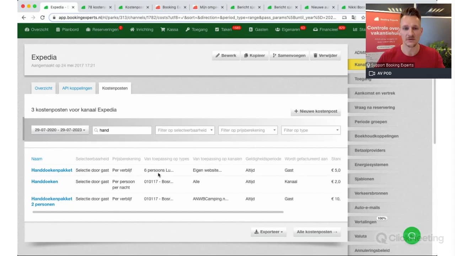
Task: Click the bookmark star in address bar
Action: [363, 17]
